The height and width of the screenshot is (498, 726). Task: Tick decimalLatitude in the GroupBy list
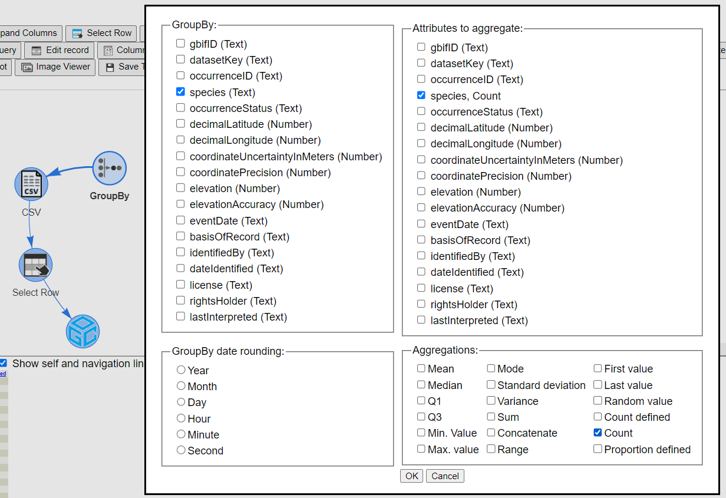[x=180, y=124]
